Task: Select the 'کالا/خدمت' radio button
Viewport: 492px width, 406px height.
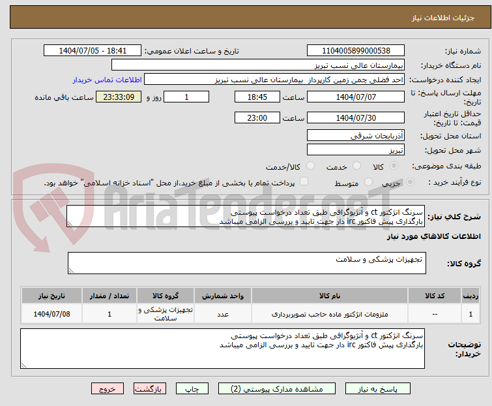Action: click(x=310, y=166)
